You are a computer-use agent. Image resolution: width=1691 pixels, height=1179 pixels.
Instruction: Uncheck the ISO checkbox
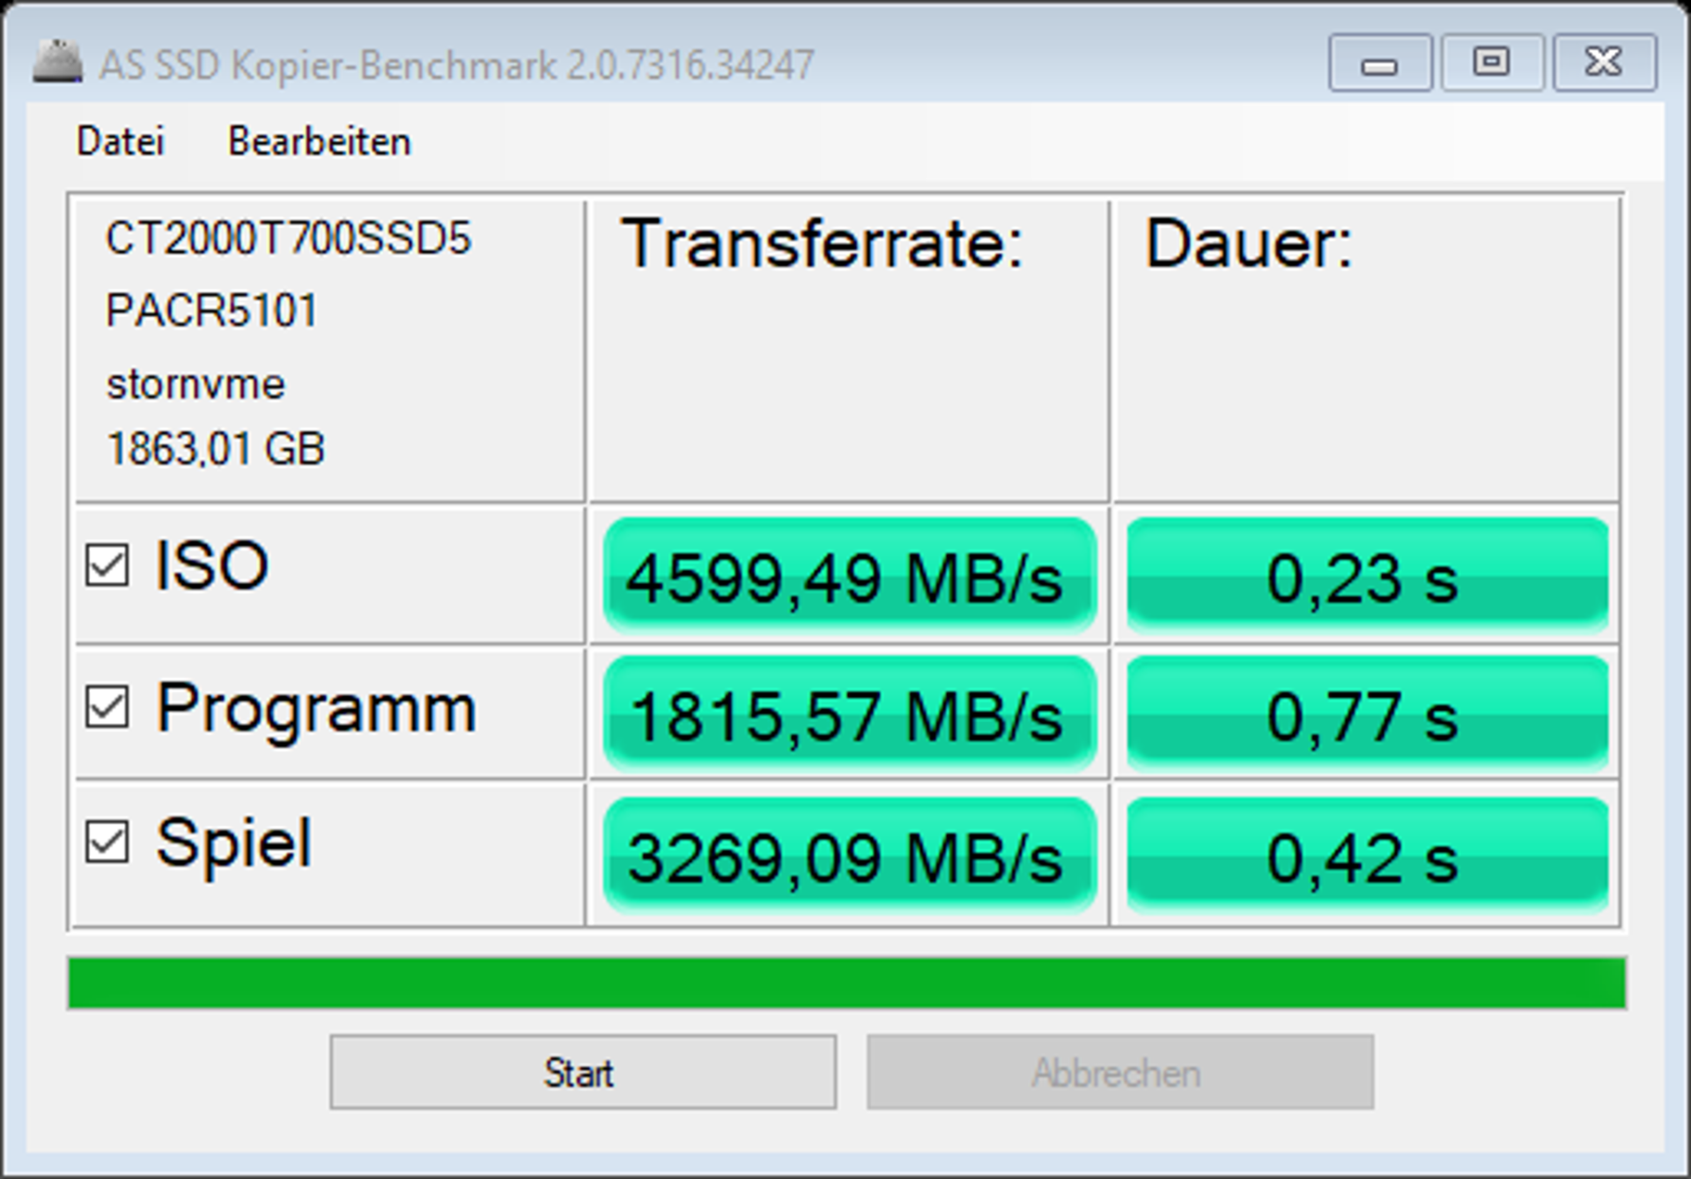(107, 565)
